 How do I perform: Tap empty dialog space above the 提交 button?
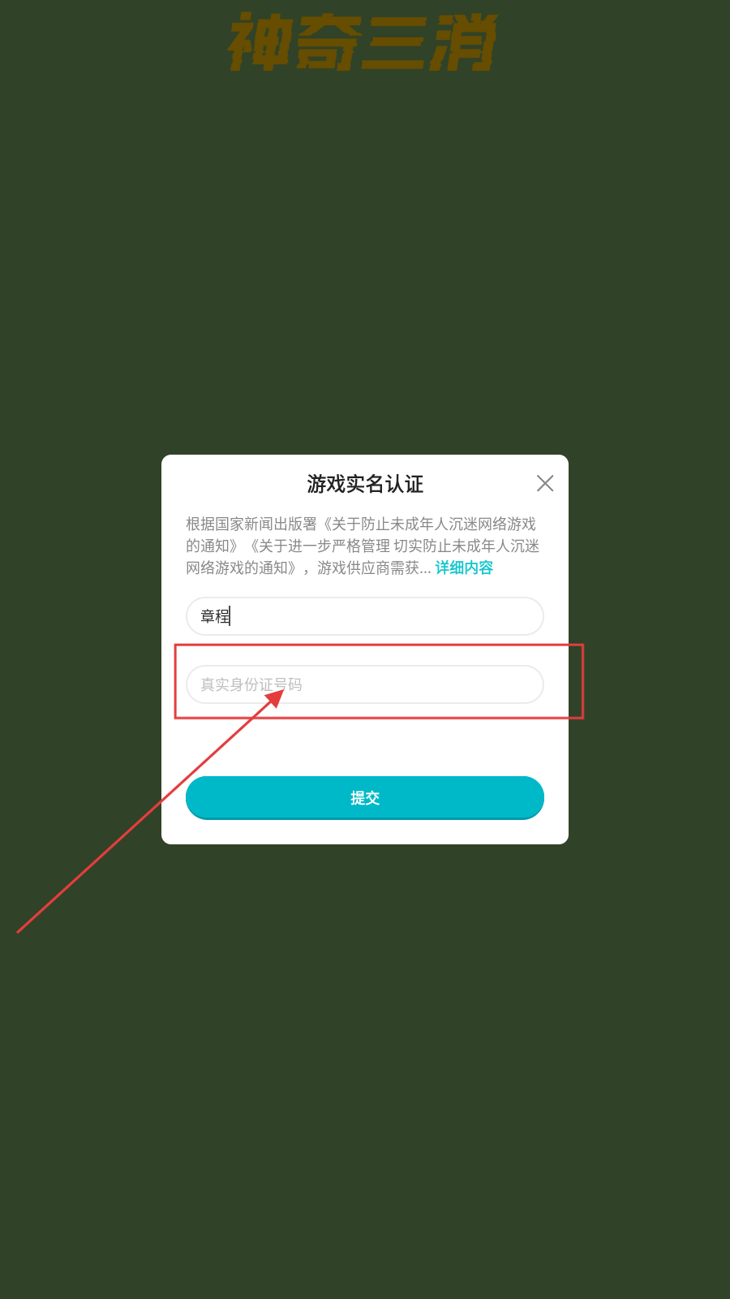365,740
